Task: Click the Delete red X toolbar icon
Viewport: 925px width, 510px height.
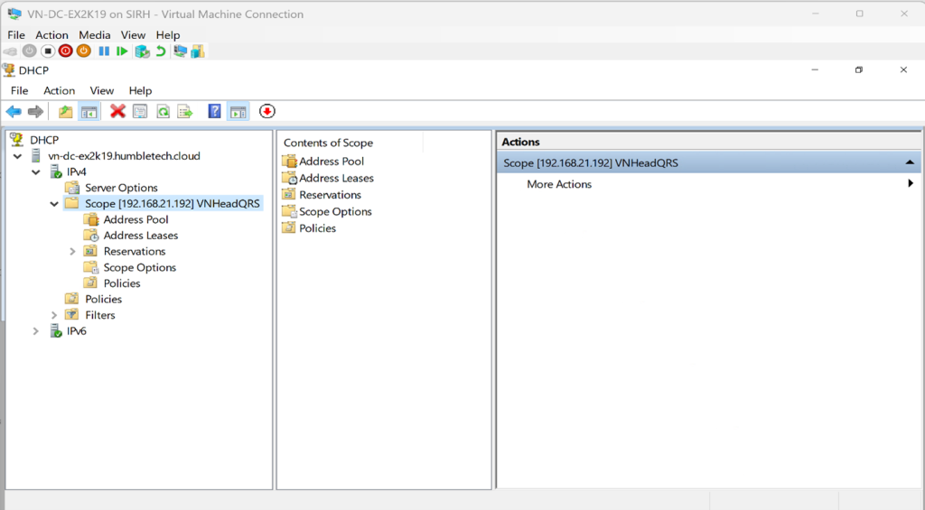Action: 117,111
